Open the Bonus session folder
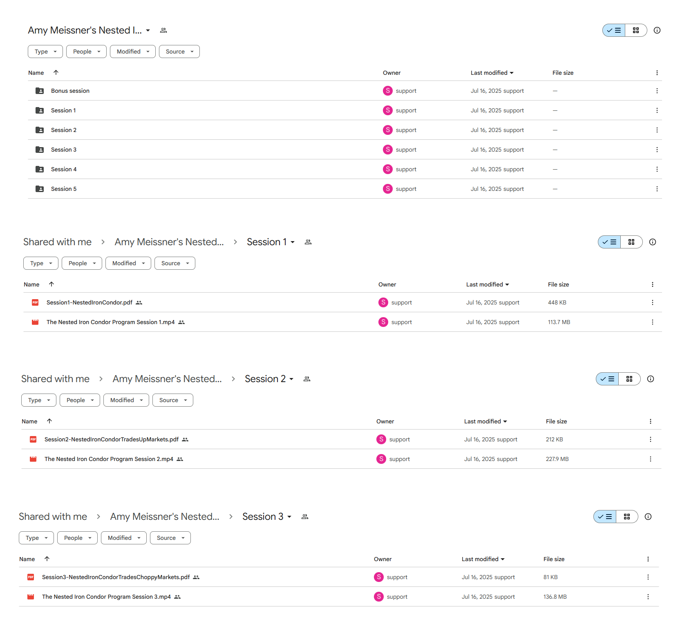This screenshot has height=631, width=680. coord(70,91)
